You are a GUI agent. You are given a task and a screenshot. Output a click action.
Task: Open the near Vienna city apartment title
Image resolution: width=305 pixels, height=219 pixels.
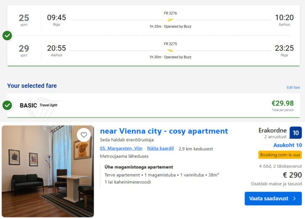164,131
